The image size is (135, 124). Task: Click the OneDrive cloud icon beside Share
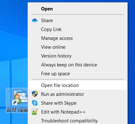pos(35,20)
